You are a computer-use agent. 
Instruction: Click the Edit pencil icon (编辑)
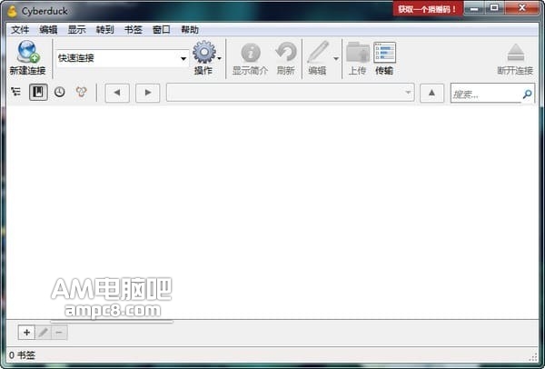pyautogui.click(x=318, y=52)
